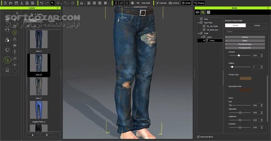This screenshot has width=271, height=141.
Task: Open the Conform mode
Action: point(174,3)
